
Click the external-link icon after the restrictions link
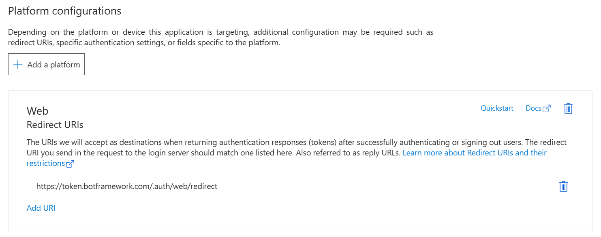pyautogui.click(x=70, y=164)
